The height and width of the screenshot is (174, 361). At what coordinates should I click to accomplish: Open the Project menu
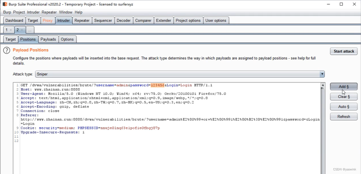pyautogui.click(x=19, y=12)
